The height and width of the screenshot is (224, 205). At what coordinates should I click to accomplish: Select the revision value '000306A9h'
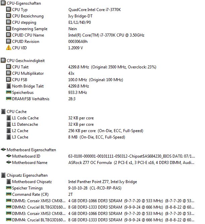[x=78, y=42]
